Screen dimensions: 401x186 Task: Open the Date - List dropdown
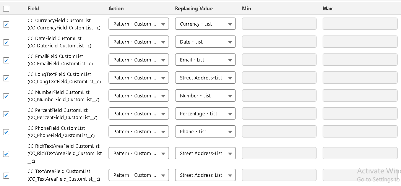click(205, 42)
